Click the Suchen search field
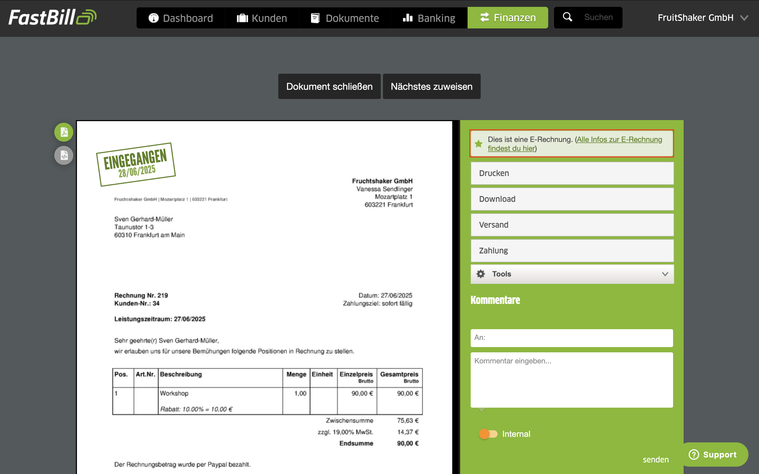The height and width of the screenshot is (474, 759). point(599,17)
